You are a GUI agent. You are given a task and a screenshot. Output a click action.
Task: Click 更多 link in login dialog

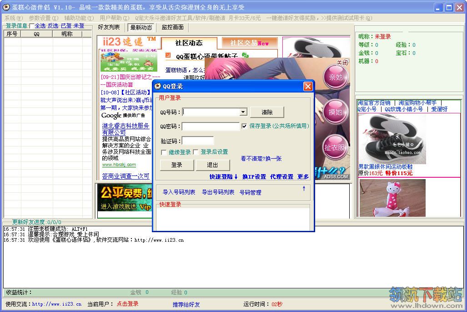[x=303, y=176]
